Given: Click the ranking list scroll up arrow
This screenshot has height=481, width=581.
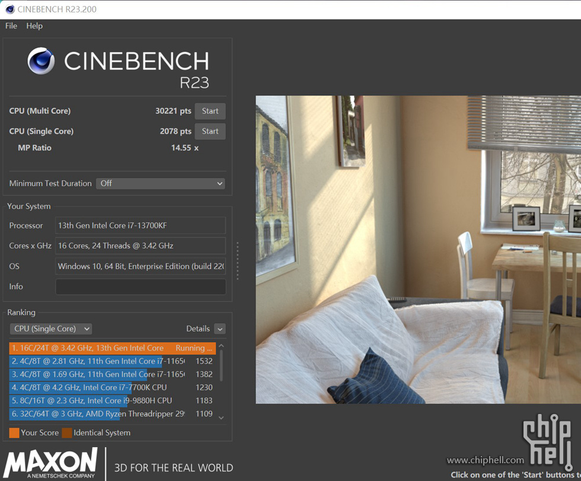Looking at the screenshot, I should pyautogui.click(x=221, y=346).
